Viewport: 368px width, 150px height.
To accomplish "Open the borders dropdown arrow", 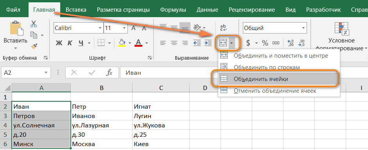I will point(110,43).
